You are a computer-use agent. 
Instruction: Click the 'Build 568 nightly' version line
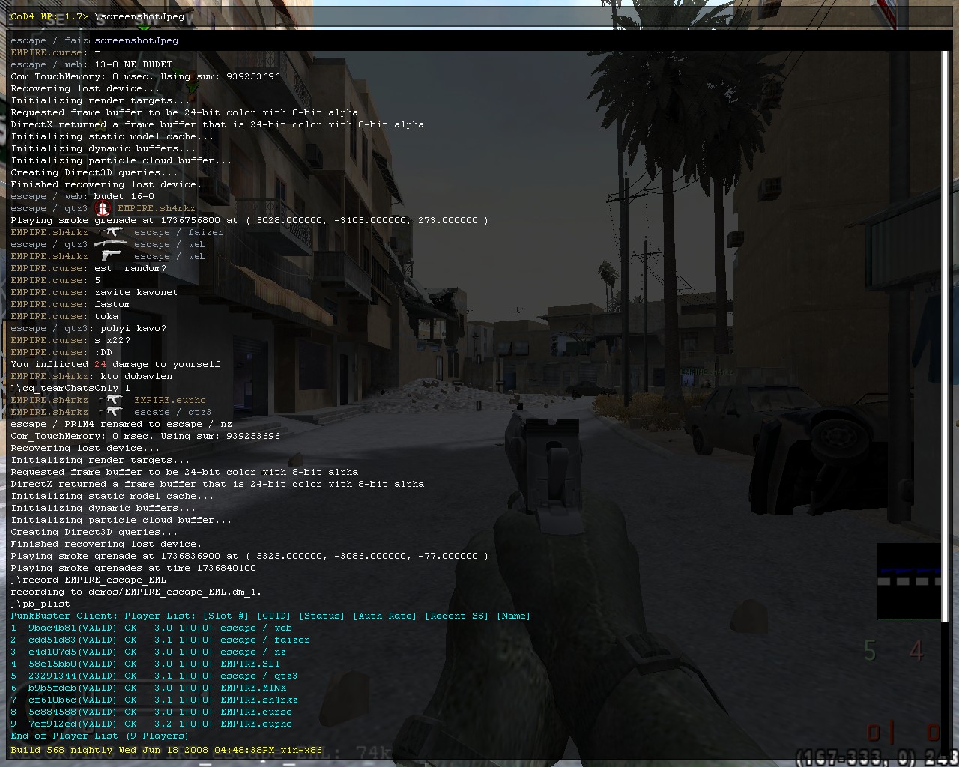click(x=166, y=750)
